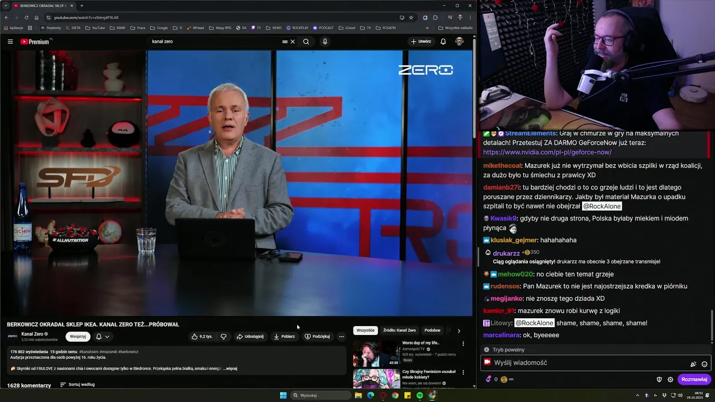Open the YouTube bookmarks folder

[95, 27]
